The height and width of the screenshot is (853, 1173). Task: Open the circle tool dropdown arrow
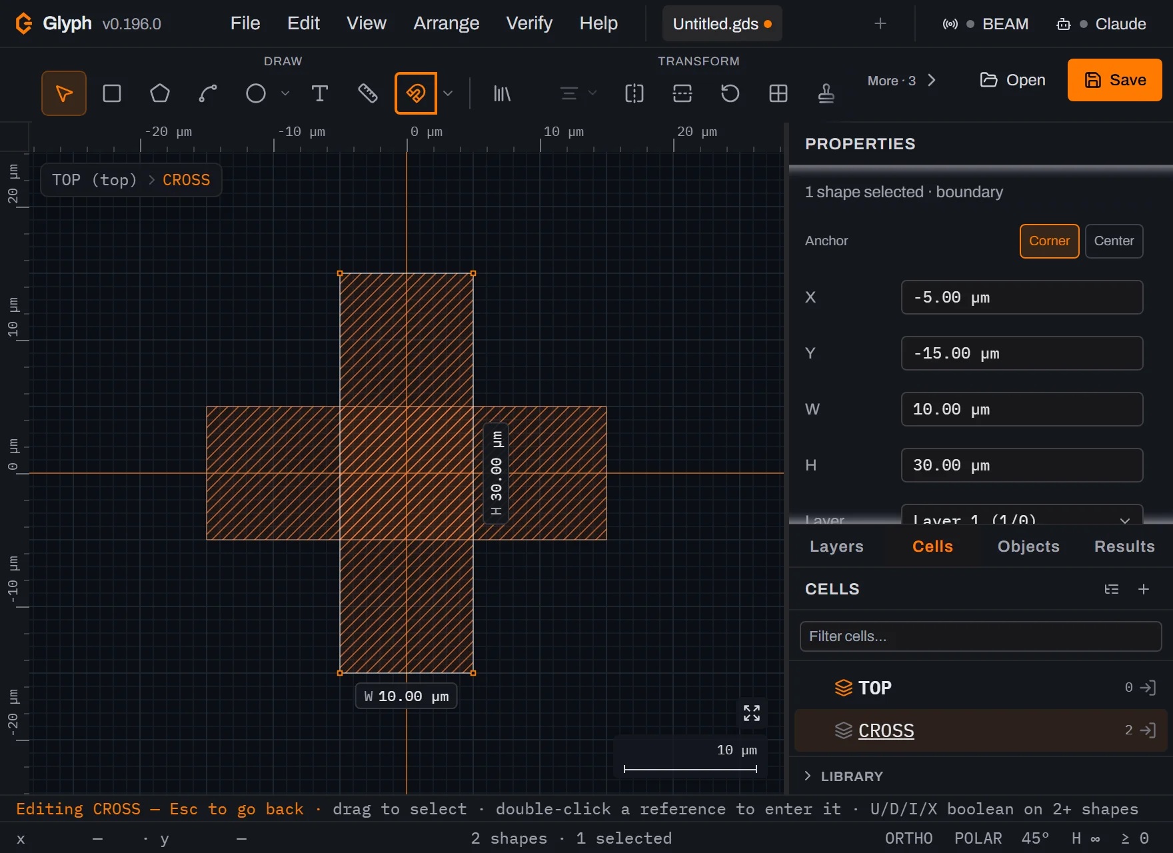tap(285, 93)
